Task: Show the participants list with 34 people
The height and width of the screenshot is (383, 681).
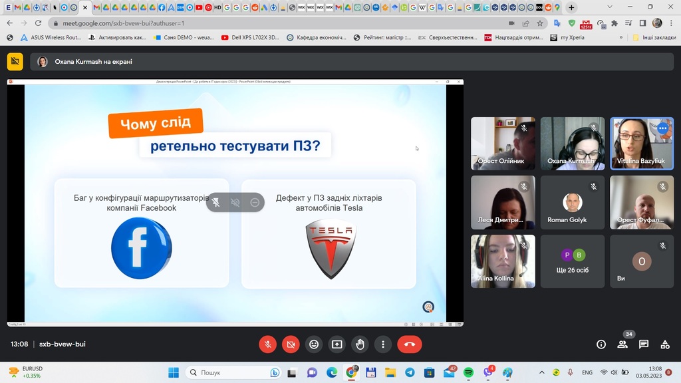Action: click(622, 344)
